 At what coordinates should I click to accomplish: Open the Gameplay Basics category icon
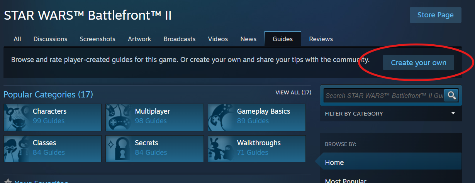(221, 117)
